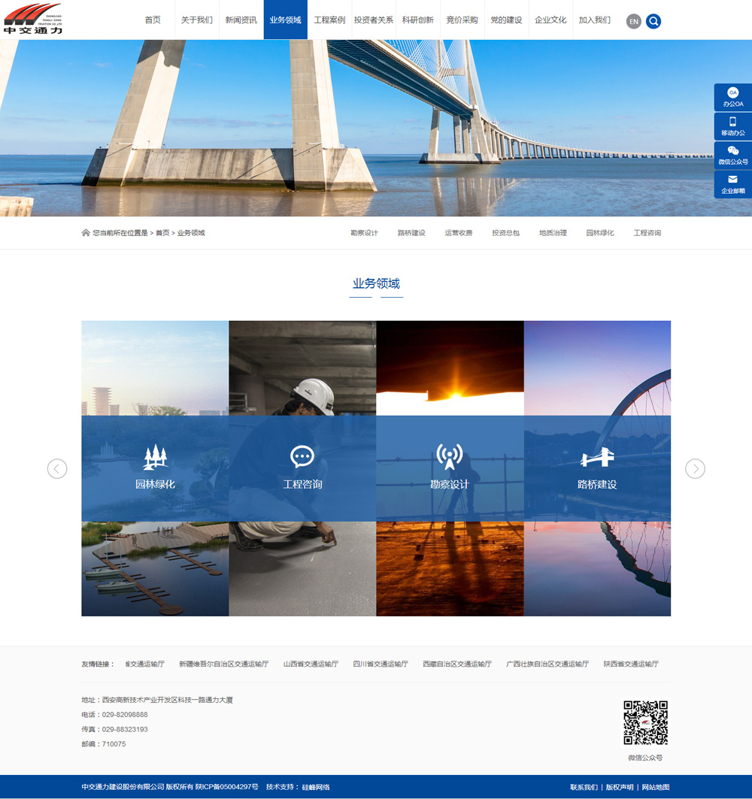The height and width of the screenshot is (799, 752).
Task: Select the 地质治理 sub-navigation tab
Action: 553,233
